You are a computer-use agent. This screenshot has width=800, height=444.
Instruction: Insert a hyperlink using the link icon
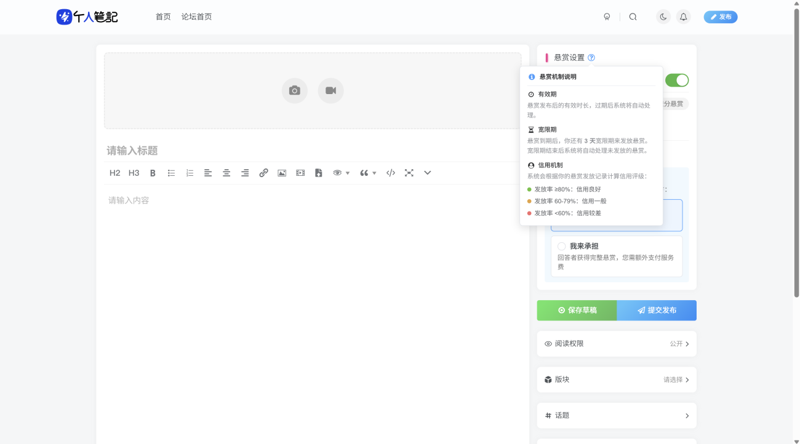263,173
